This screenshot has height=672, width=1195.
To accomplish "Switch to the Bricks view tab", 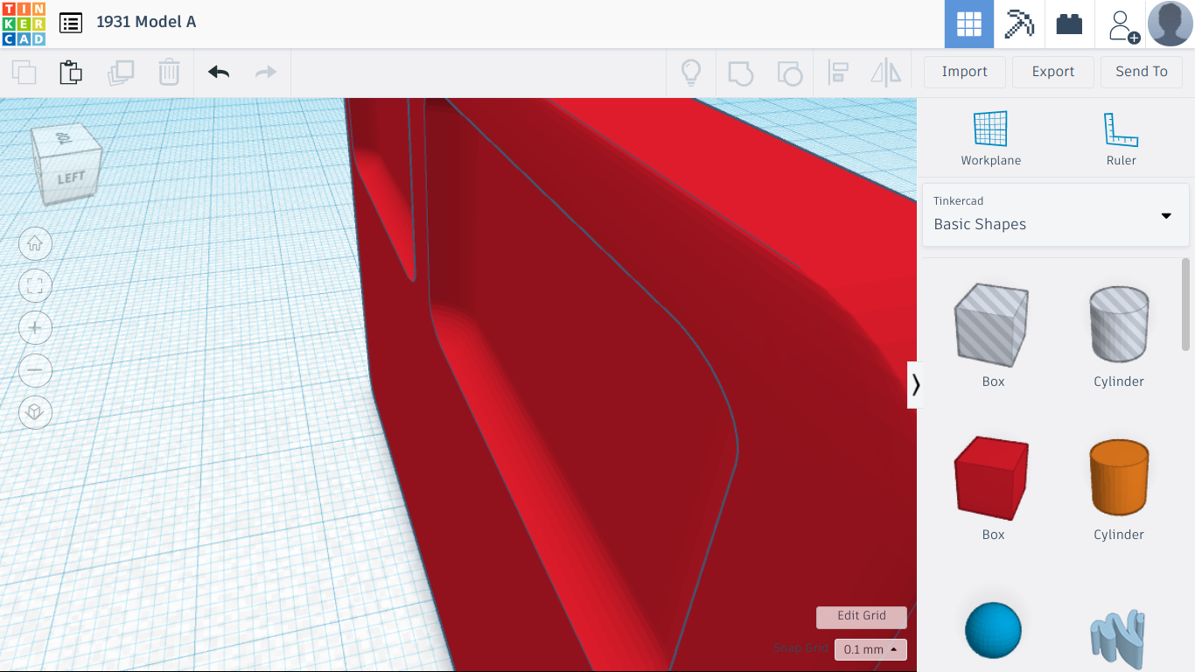I will 1070,24.
